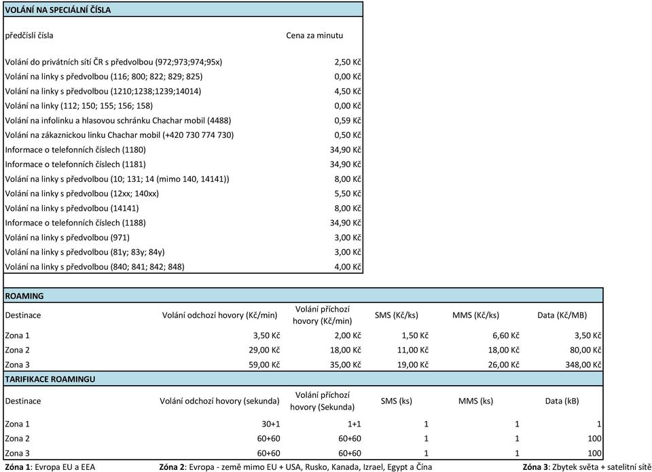Click the 'předčíslí čísla' column label
The height and width of the screenshot is (472, 652).
pos(29,35)
